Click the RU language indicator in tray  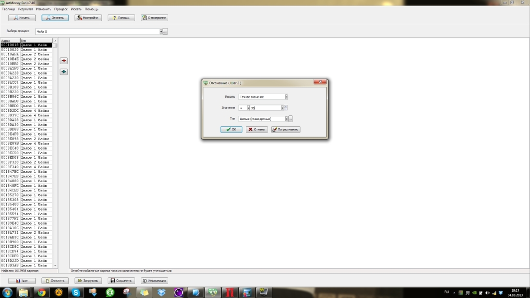pos(447,292)
